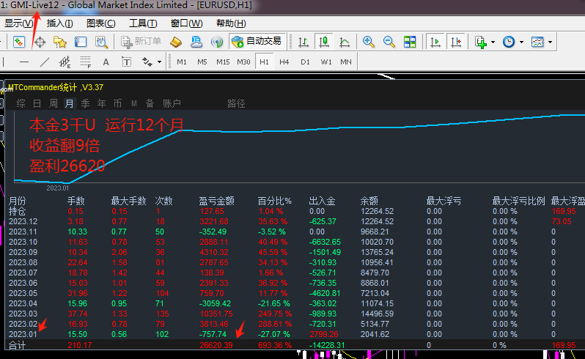Select the H1 timeframe button
Image resolution: width=585 pixels, height=359 pixels.
264,62
